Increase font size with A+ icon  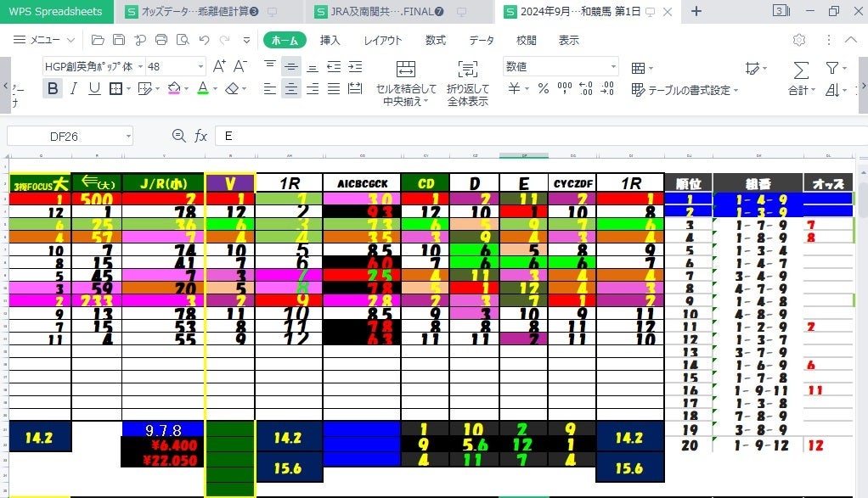219,66
